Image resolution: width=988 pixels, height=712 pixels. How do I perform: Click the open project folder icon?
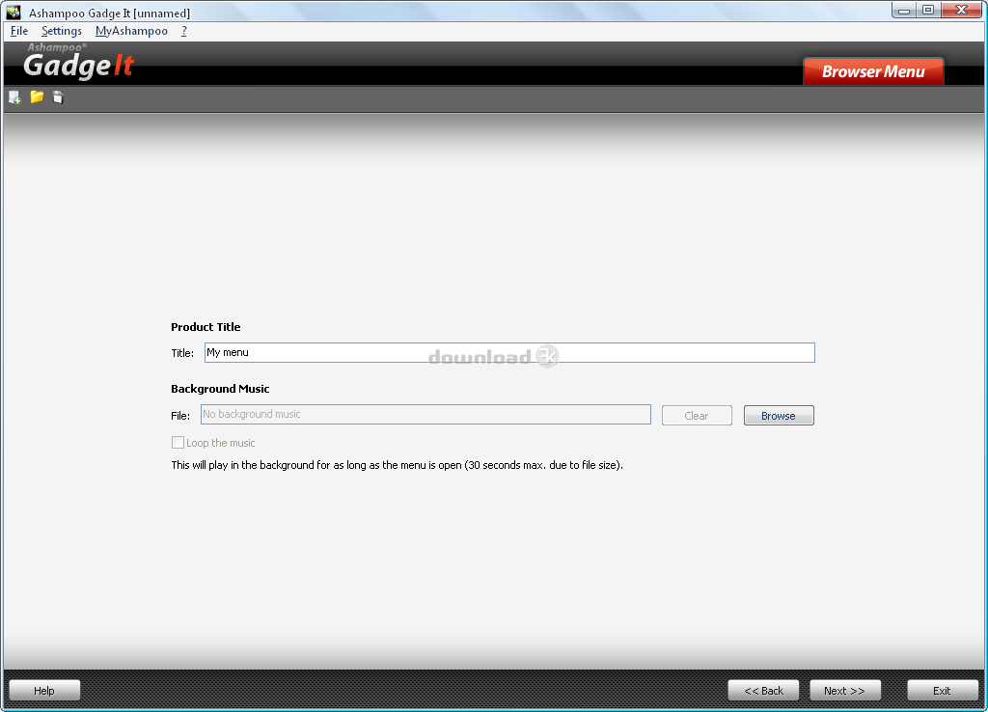(37, 96)
